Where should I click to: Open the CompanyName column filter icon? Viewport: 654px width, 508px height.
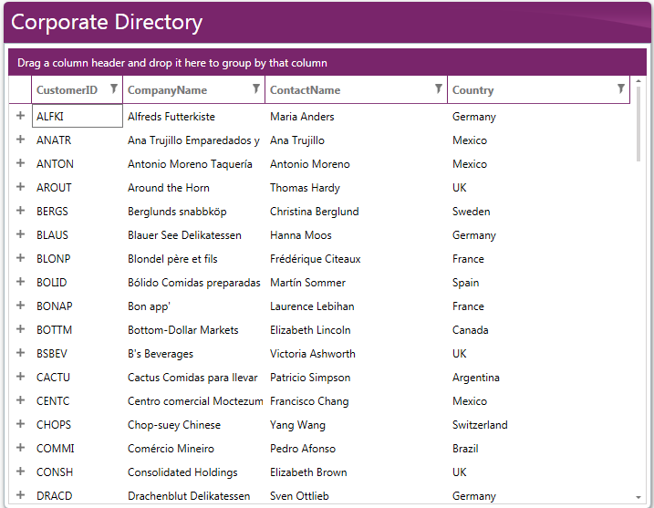tap(255, 89)
